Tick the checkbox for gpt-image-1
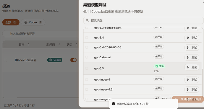The width and height of the screenshot is (204, 109). point(87,80)
